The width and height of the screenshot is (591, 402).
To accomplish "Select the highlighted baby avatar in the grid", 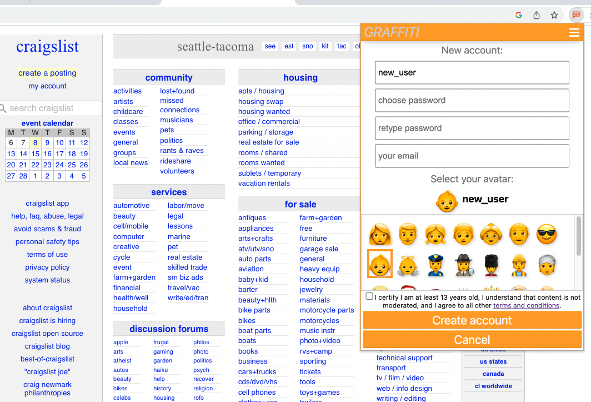I will [380, 264].
